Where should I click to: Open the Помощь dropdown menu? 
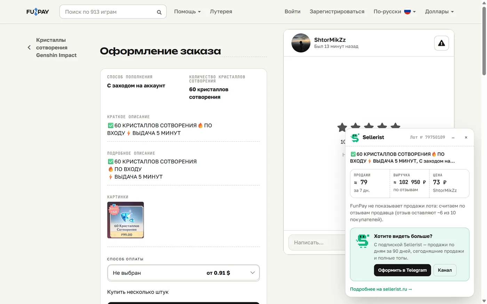[x=187, y=11]
